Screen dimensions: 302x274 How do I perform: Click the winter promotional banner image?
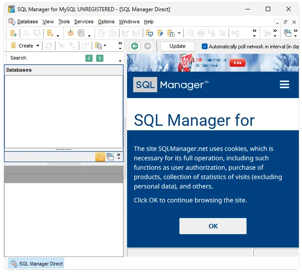pos(213,63)
